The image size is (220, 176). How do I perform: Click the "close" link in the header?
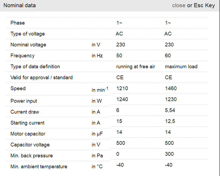(179, 5)
